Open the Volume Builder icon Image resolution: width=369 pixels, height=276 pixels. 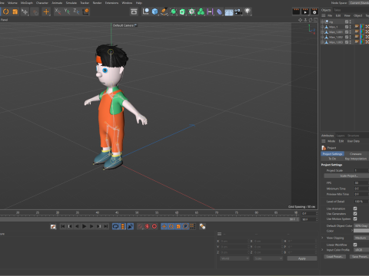point(191,11)
